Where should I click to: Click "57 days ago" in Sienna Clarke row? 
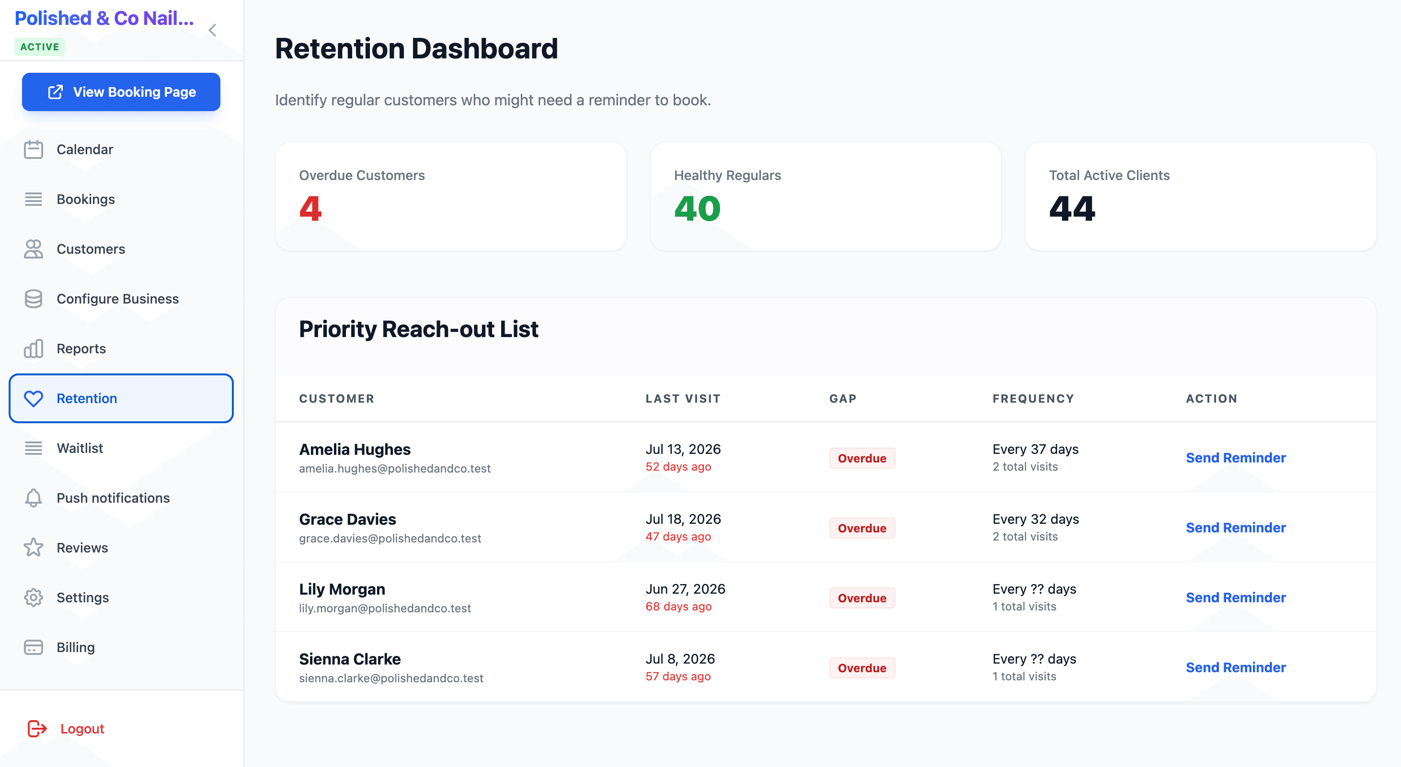tap(678, 676)
